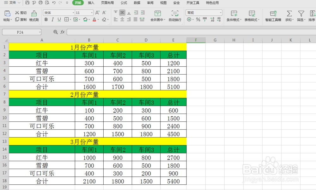Increase font size with the A+ icon
Screen dimensions: 316x190
coord(97,13)
